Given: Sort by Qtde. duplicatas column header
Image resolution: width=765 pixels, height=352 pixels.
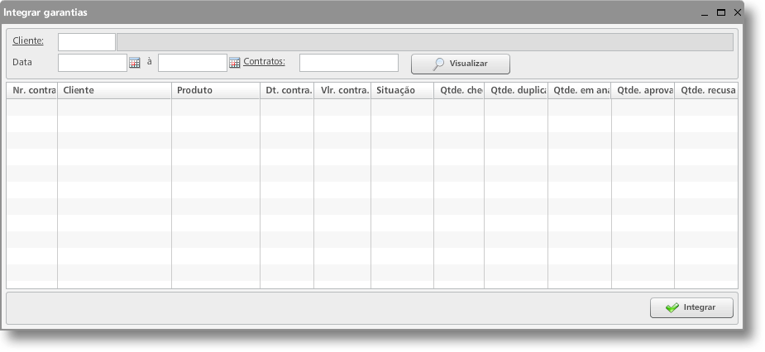Looking at the screenshot, I should (516, 91).
